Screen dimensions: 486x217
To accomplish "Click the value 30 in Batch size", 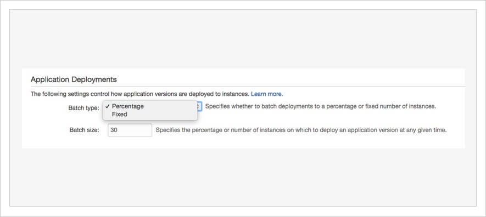I will point(114,130).
